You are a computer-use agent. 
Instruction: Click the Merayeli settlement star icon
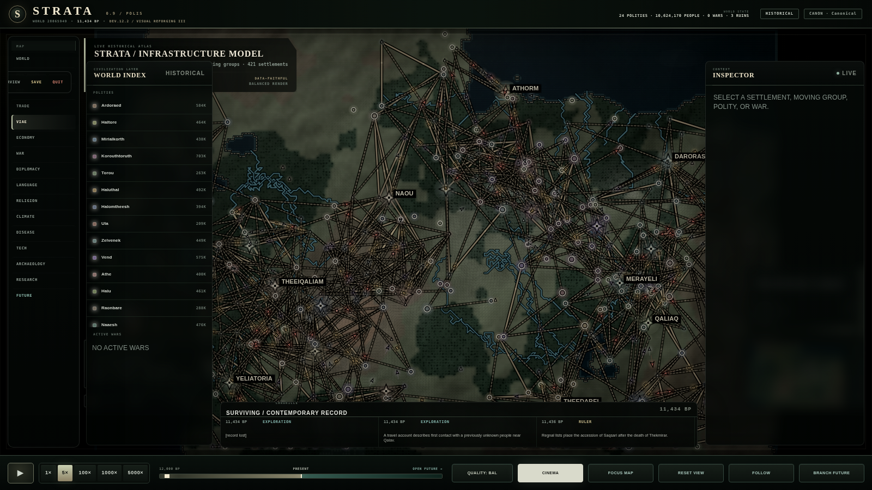click(620, 283)
